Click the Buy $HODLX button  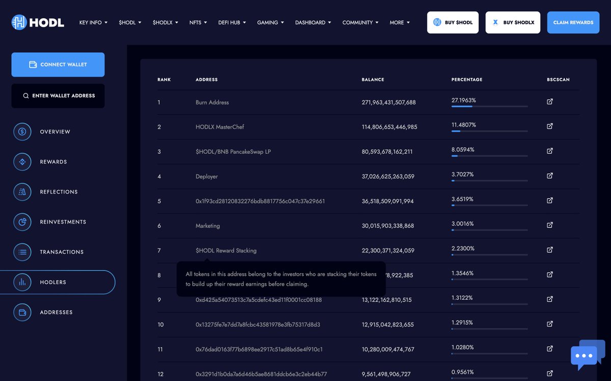tap(513, 22)
